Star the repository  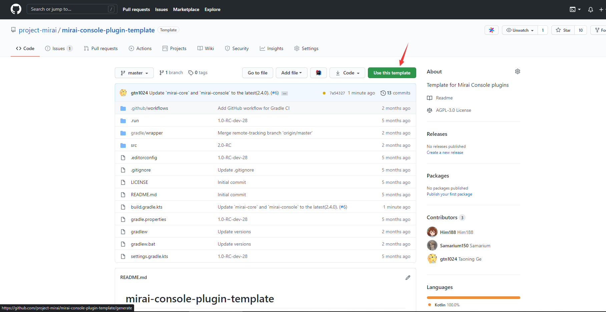click(563, 30)
